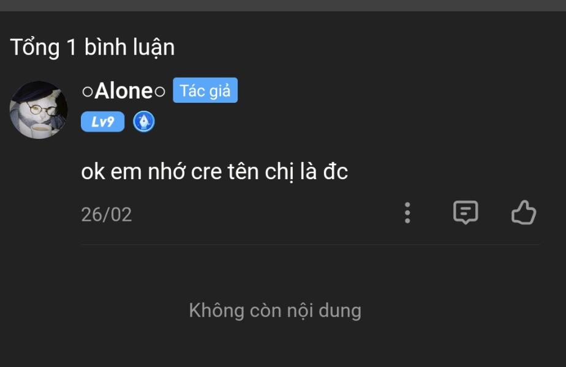Click the Tổng 1 bình luận heading
566x367 pixels.
click(92, 47)
